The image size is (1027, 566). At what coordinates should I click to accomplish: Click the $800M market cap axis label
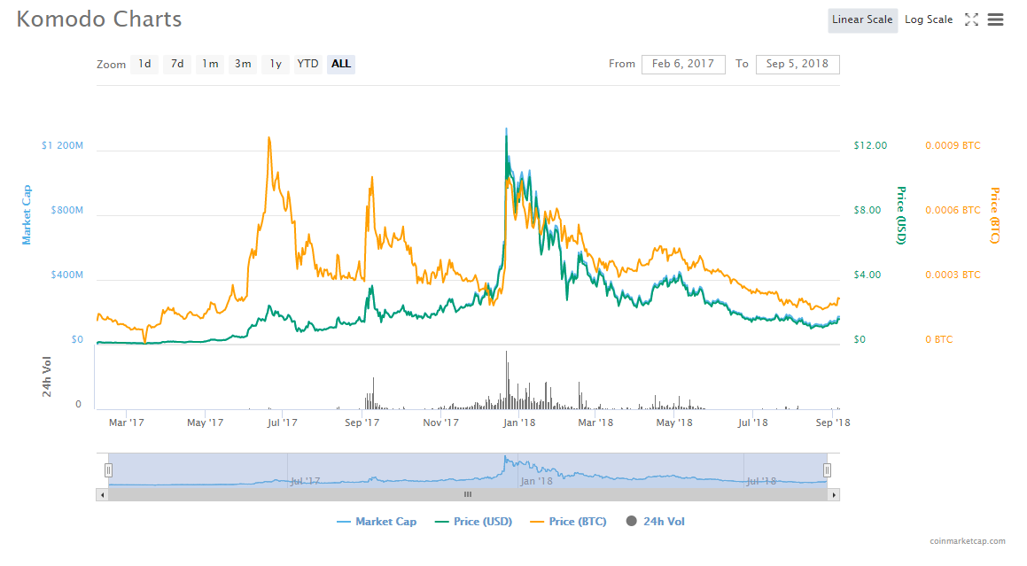coord(66,210)
